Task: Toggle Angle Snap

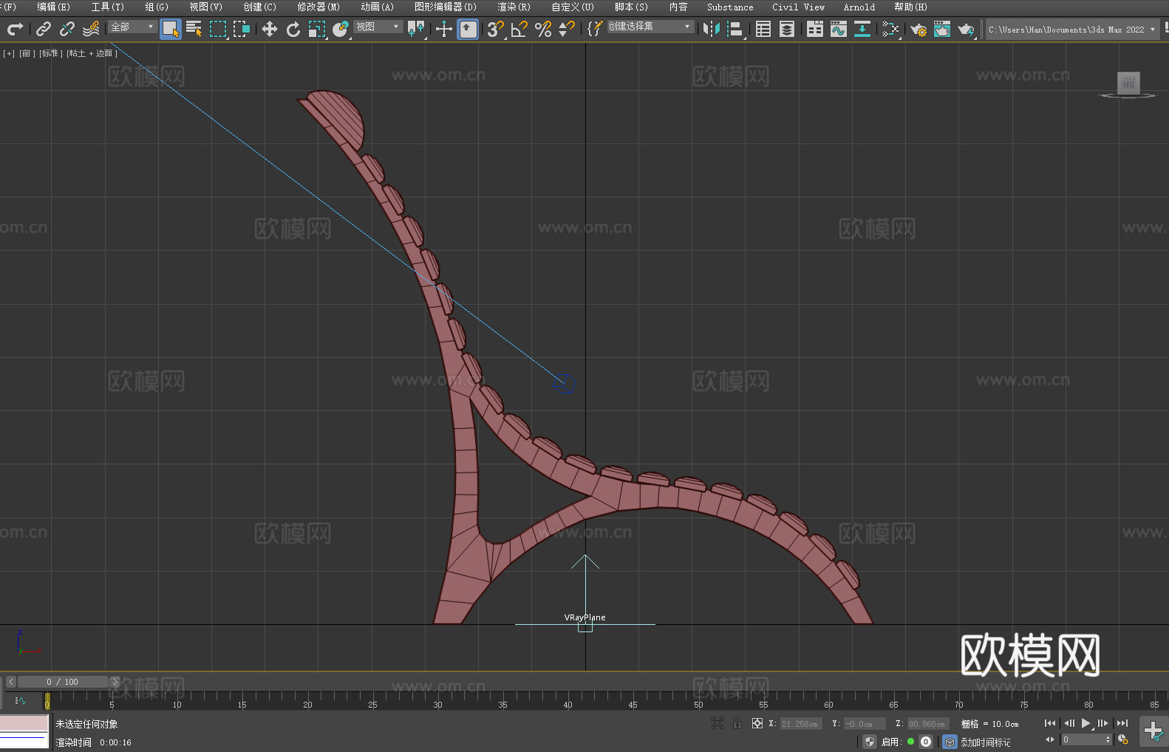Action: (519, 29)
